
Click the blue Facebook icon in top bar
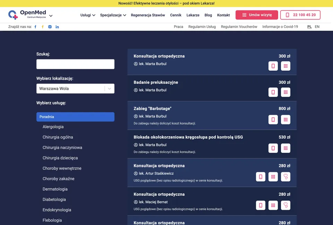click(x=35, y=27)
